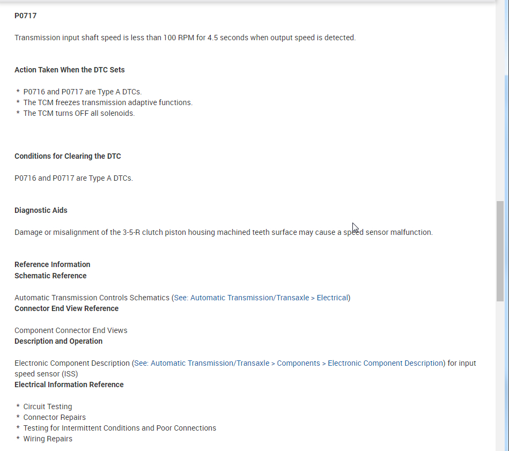
Task: Click the Connector End View Reference heading
Action: (67, 308)
